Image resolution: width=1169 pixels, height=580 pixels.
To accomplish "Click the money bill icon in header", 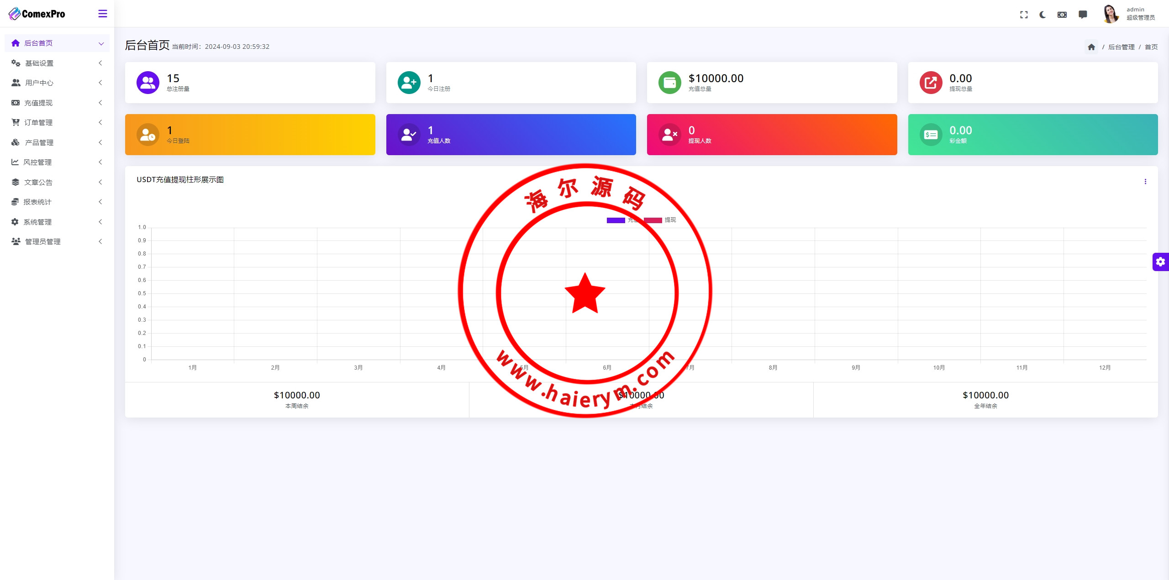I will point(1062,15).
